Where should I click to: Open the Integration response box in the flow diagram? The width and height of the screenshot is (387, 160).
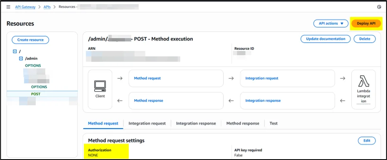(x=287, y=101)
